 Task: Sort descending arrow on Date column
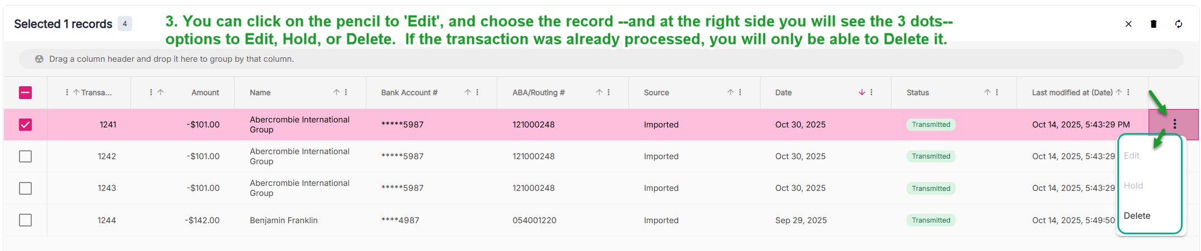click(x=862, y=92)
